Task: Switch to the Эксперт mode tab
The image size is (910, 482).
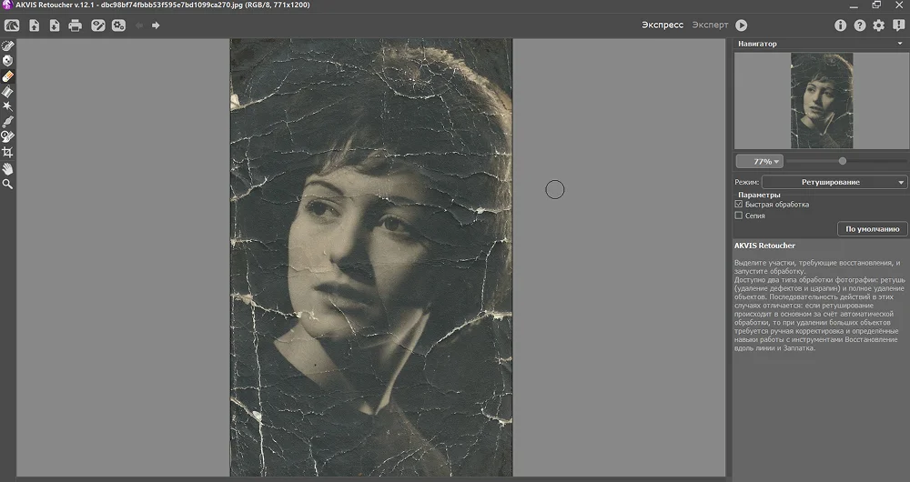Action: (x=710, y=25)
